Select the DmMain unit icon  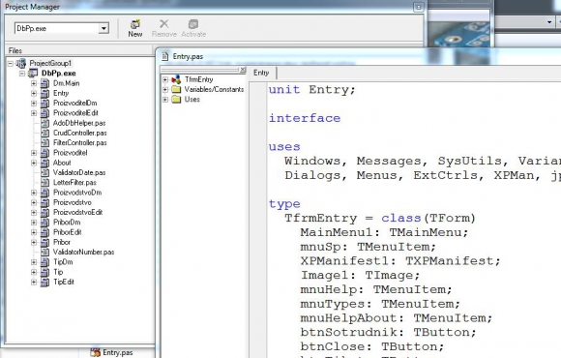click(x=44, y=83)
